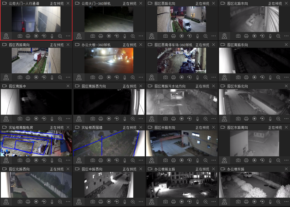Enable digital zoom on 办公楼前主路
Screen dimensions: 290x207
[206, 202]
